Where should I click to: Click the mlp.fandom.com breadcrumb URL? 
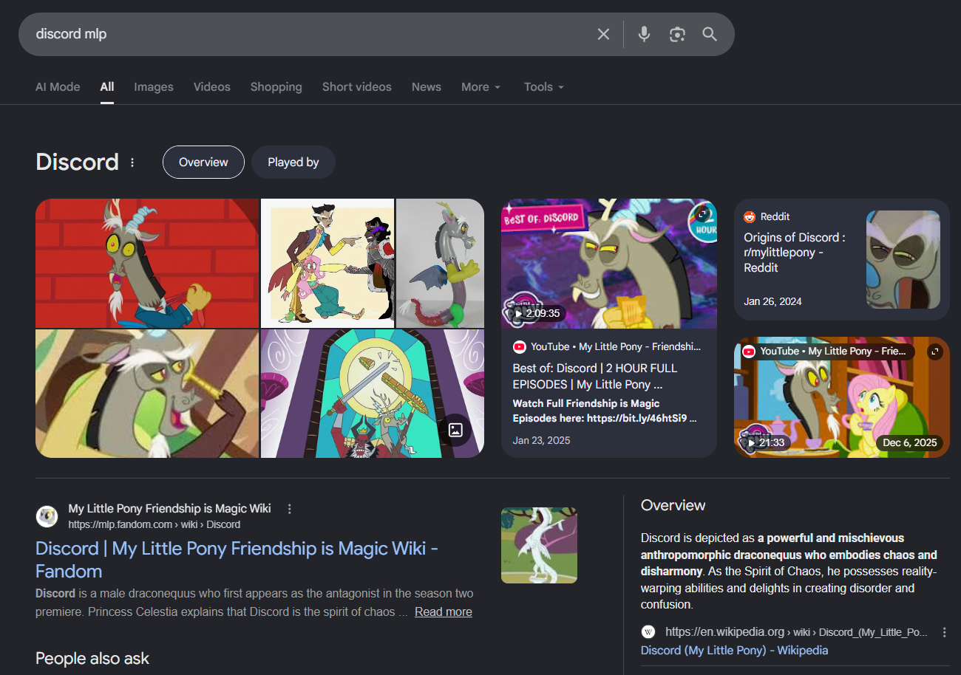pyautogui.click(x=154, y=524)
